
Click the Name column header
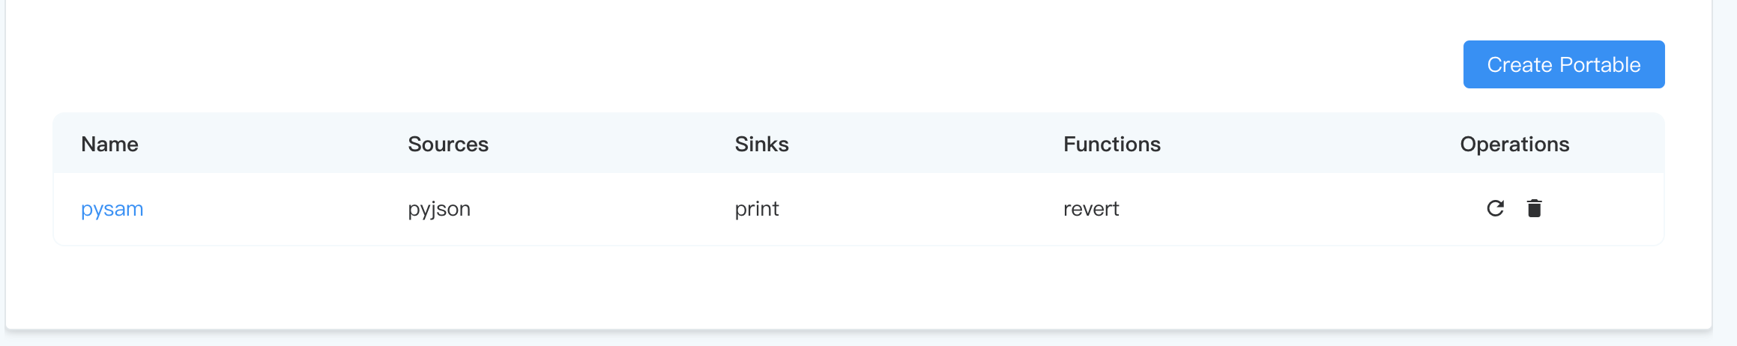click(x=109, y=144)
